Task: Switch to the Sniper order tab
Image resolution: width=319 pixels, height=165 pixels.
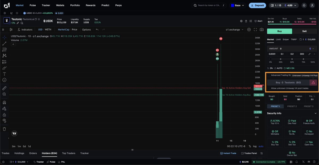Action: pyautogui.click(x=286, y=39)
